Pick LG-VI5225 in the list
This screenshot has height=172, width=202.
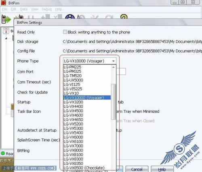(87, 89)
